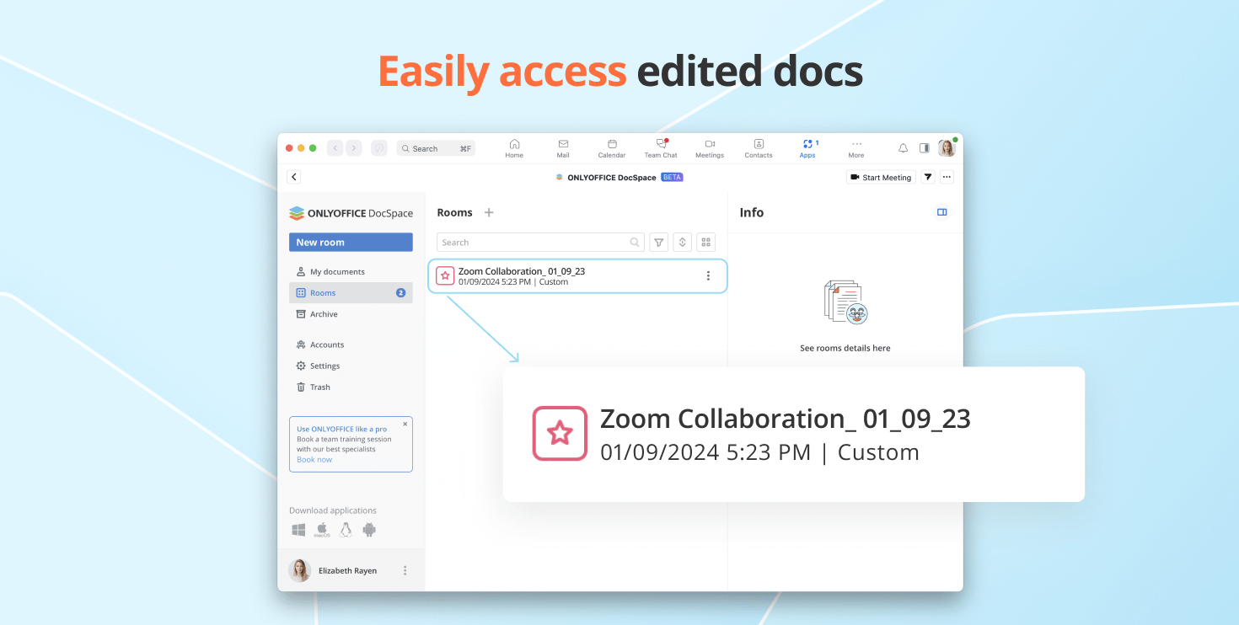The height and width of the screenshot is (625, 1239).
Task: Start Meeting from the app header
Action: (881, 178)
